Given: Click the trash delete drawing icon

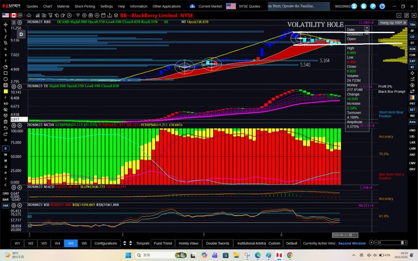Looking at the screenshot, I should pyautogui.click(x=6, y=122).
